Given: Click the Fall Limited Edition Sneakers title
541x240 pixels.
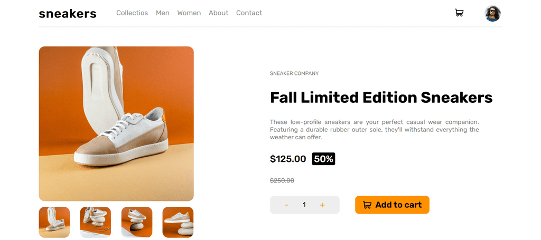Looking at the screenshot, I should pos(381,98).
